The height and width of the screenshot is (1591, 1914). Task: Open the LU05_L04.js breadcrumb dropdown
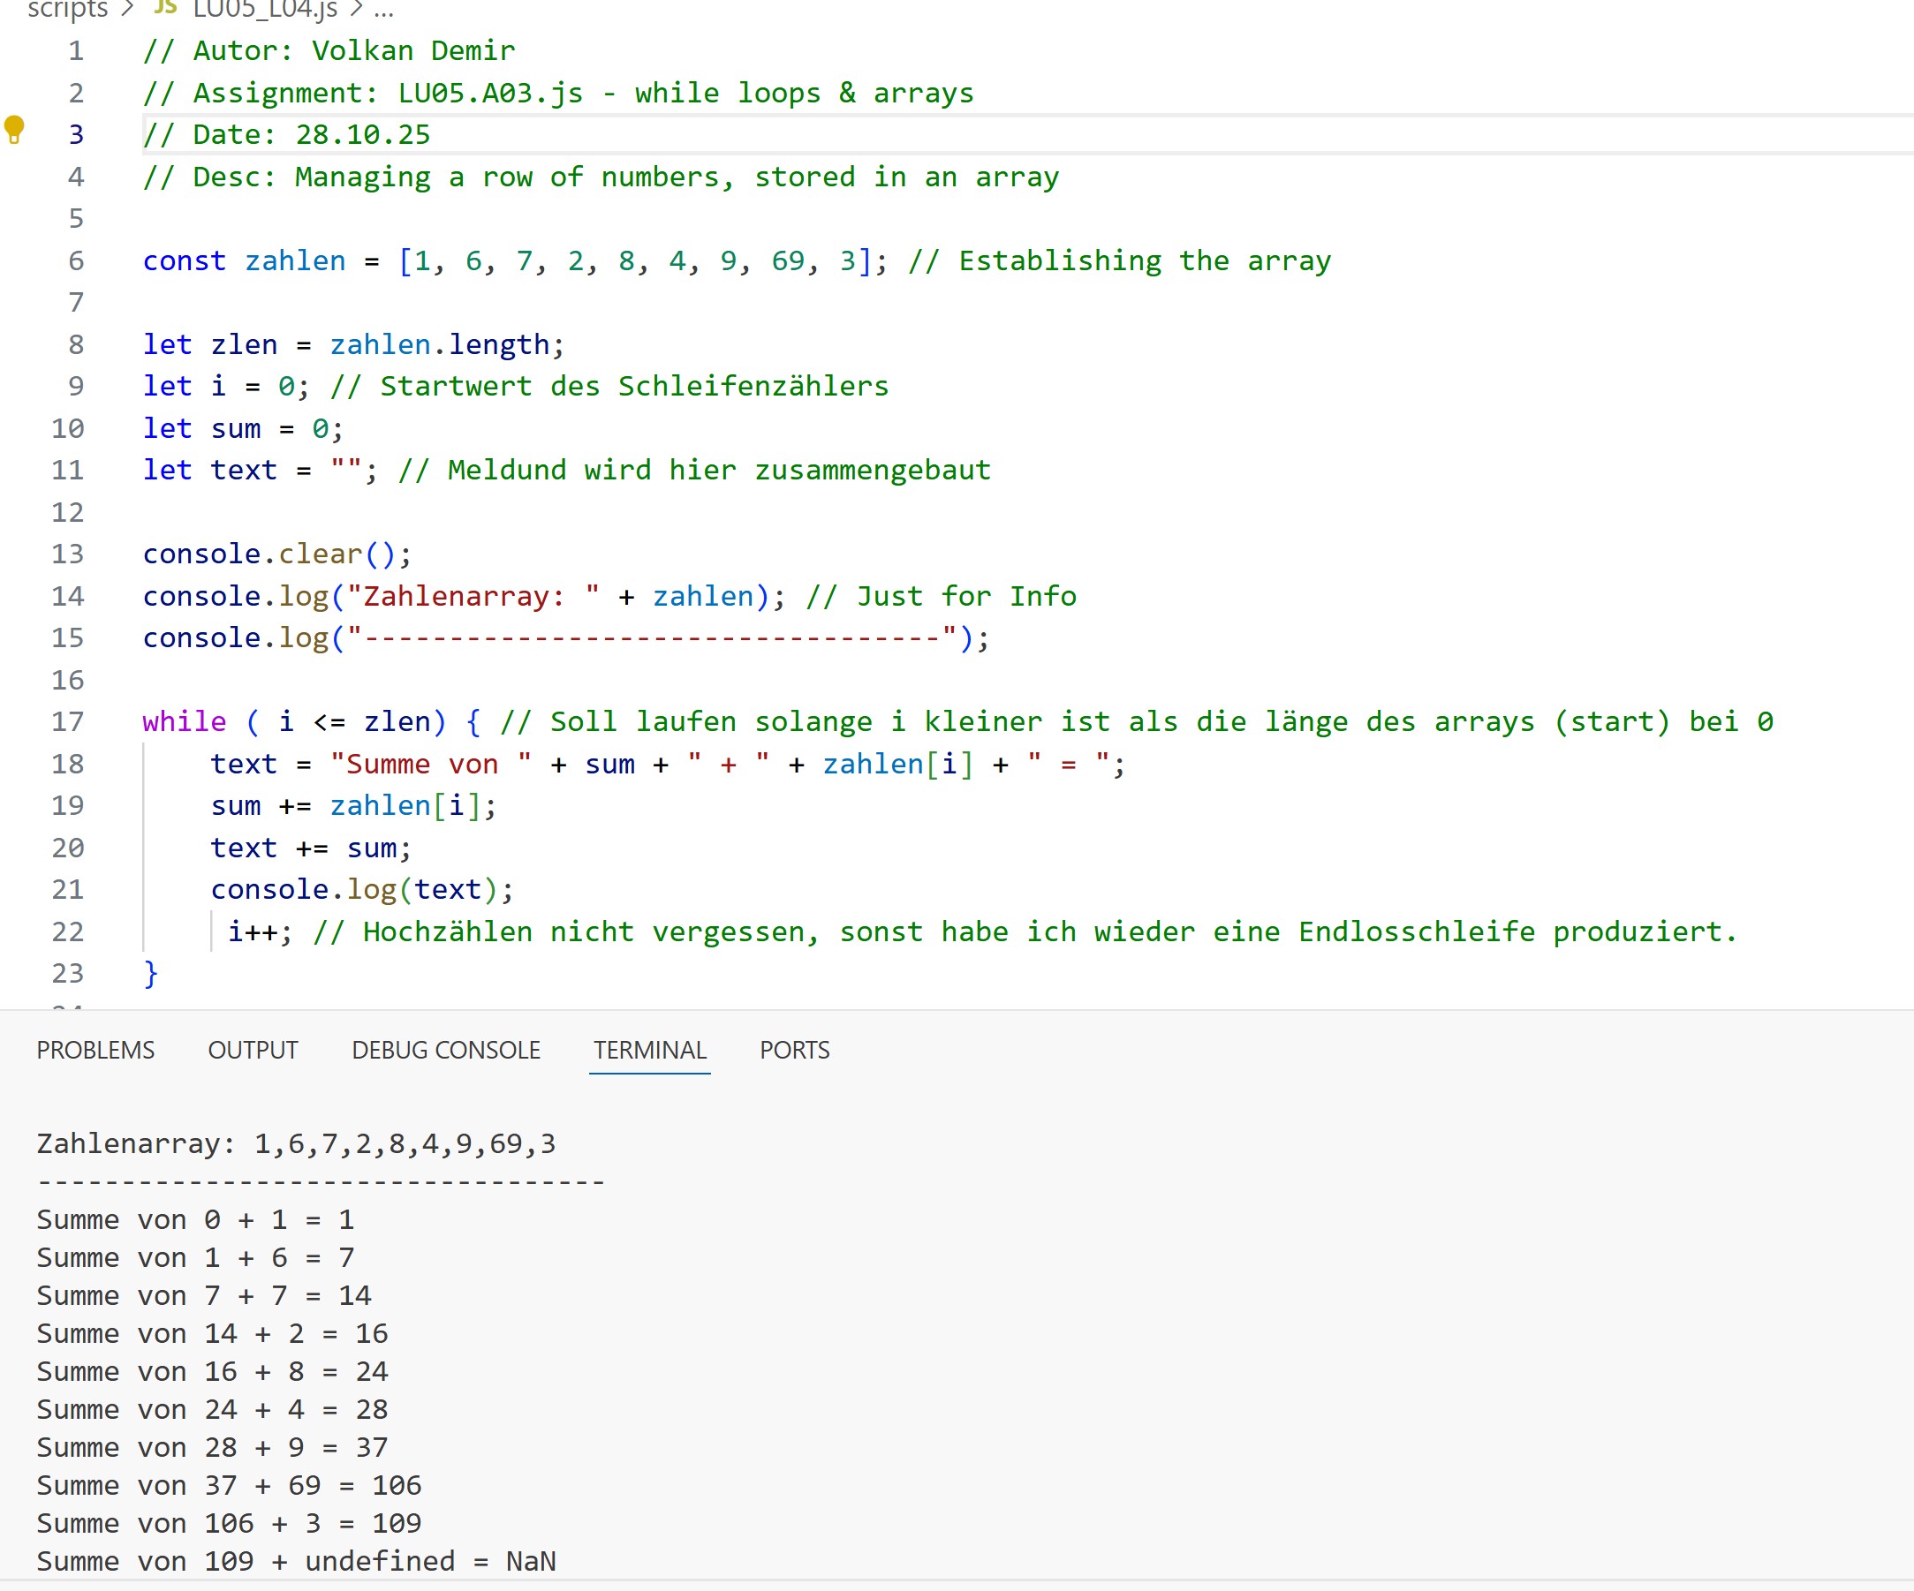(x=264, y=9)
